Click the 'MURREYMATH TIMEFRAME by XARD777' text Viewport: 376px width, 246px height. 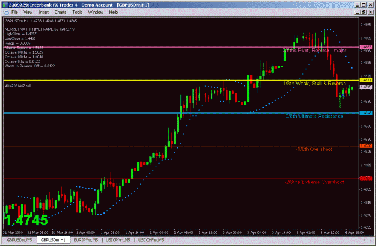[x=40, y=29]
